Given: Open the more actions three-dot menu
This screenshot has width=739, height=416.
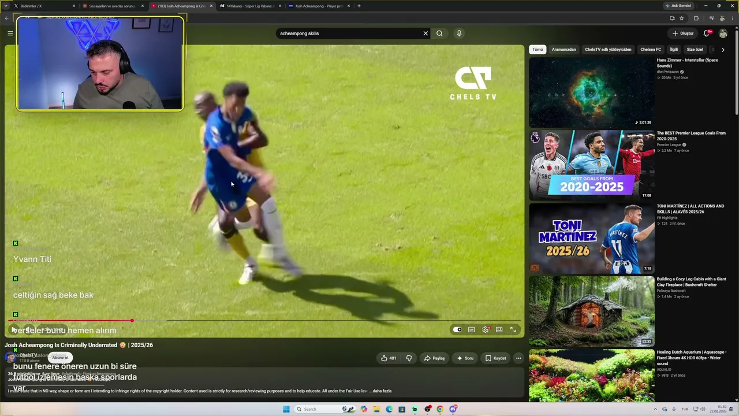Looking at the screenshot, I should 518,358.
